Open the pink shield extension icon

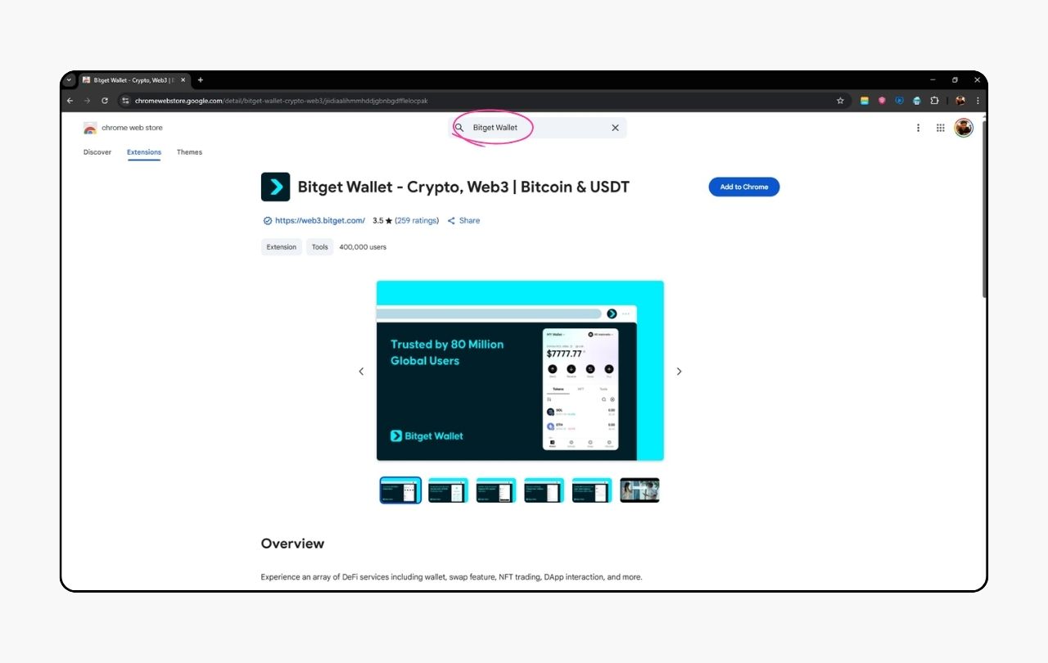click(x=882, y=101)
